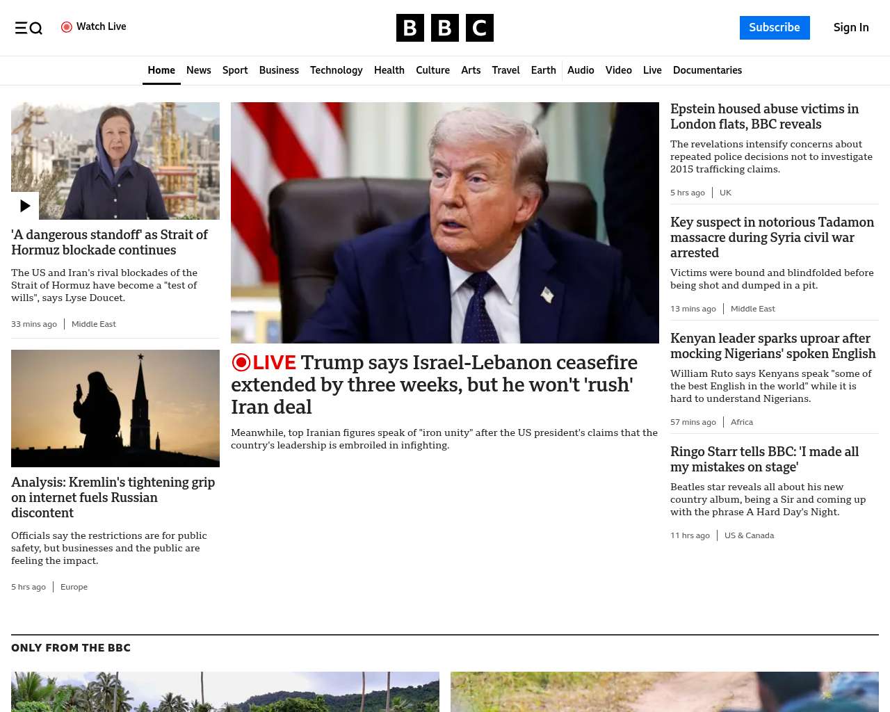Viewport: 890px width, 712px height.
Task: Select the Home tab
Action: tap(161, 70)
